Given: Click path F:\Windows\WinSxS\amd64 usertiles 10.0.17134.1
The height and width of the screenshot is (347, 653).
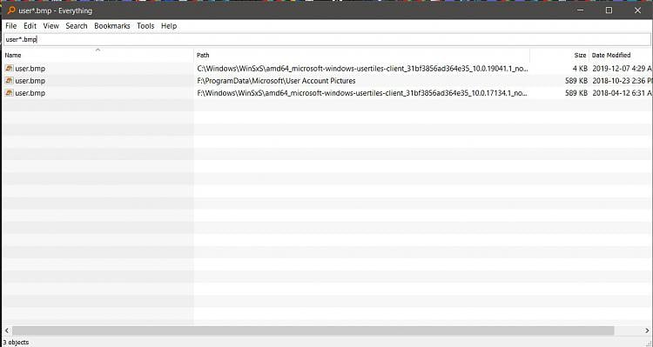Looking at the screenshot, I should click(362, 93).
